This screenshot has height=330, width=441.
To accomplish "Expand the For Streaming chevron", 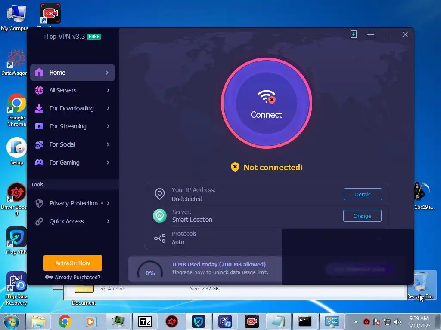I will click(108, 126).
